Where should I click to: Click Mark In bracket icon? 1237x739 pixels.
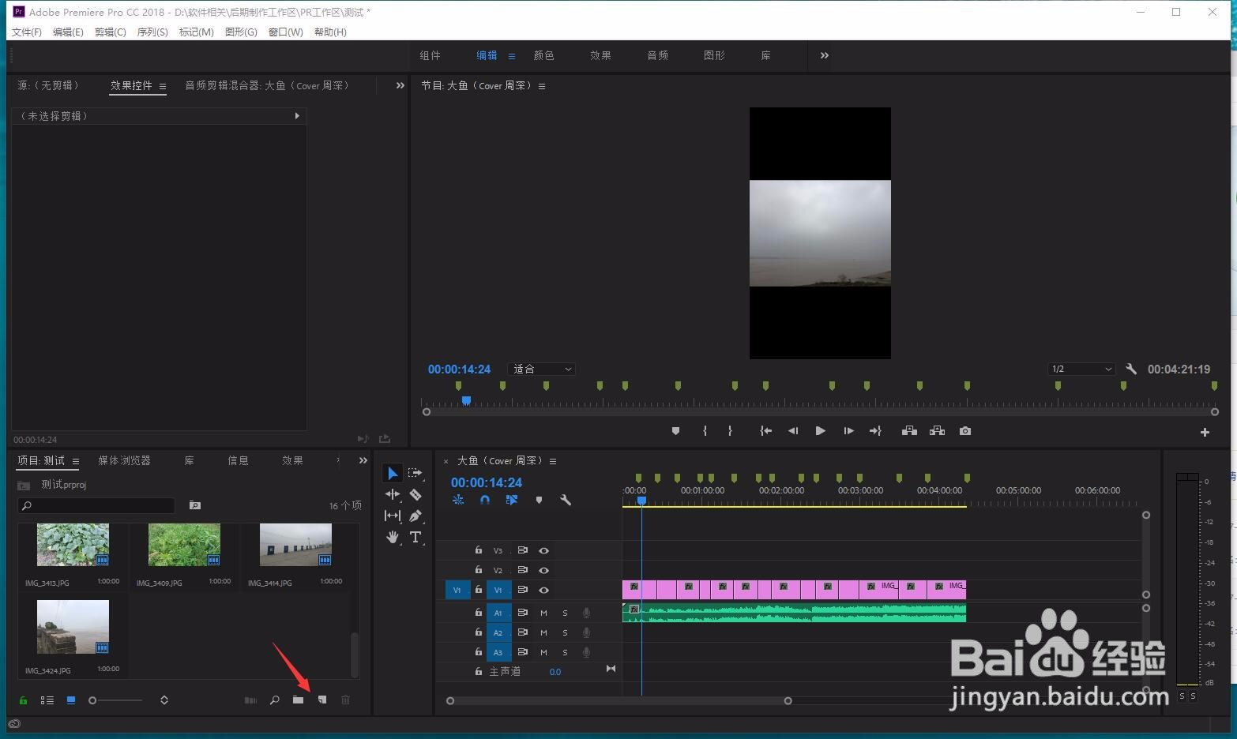[705, 431]
